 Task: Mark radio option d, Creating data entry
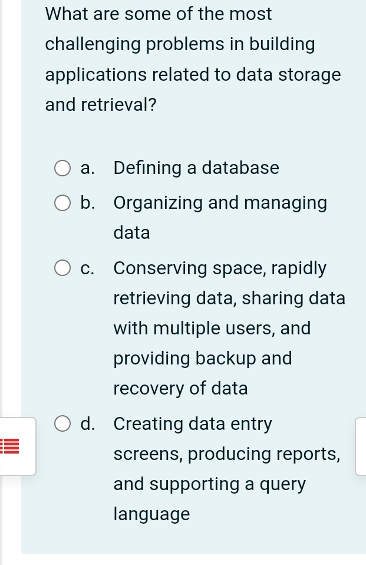click(x=62, y=424)
